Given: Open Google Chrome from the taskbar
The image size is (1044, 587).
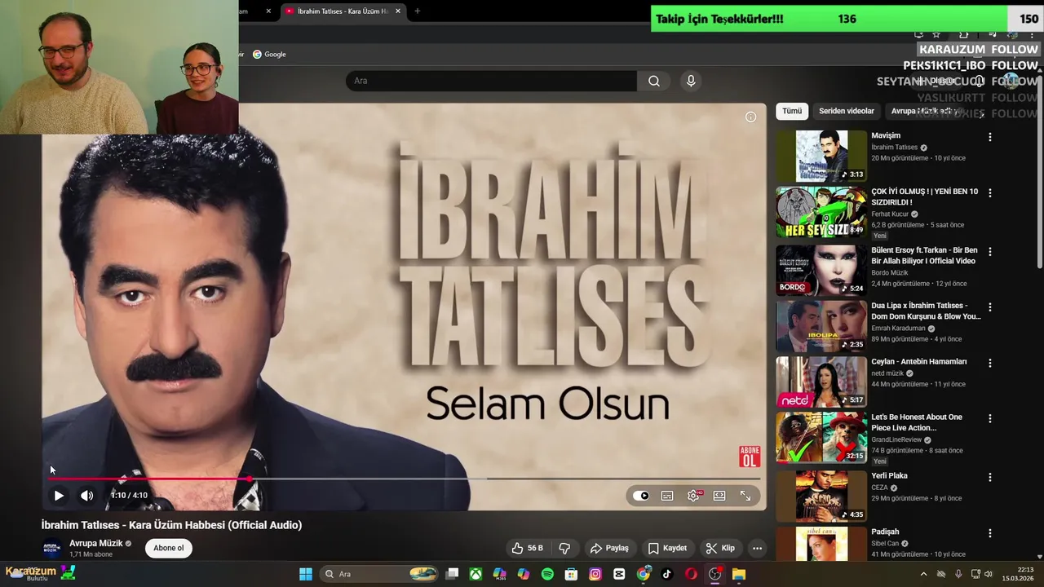Looking at the screenshot, I should pyautogui.click(x=644, y=574).
